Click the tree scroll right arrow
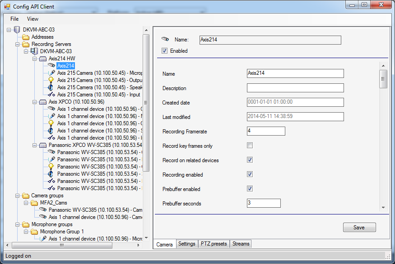 coord(138,245)
